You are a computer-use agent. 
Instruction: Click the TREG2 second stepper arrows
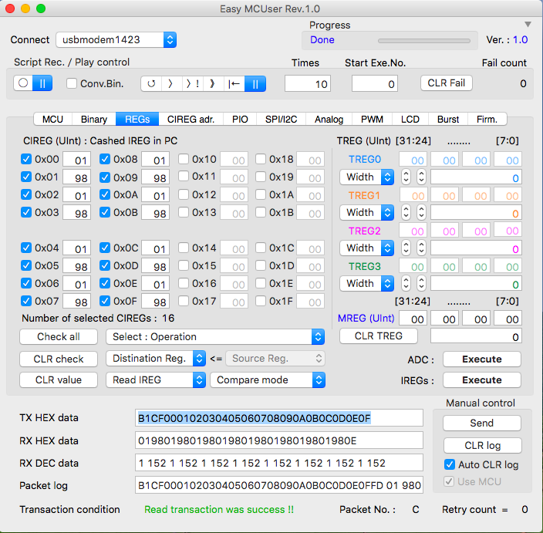click(x=421, y=248)
